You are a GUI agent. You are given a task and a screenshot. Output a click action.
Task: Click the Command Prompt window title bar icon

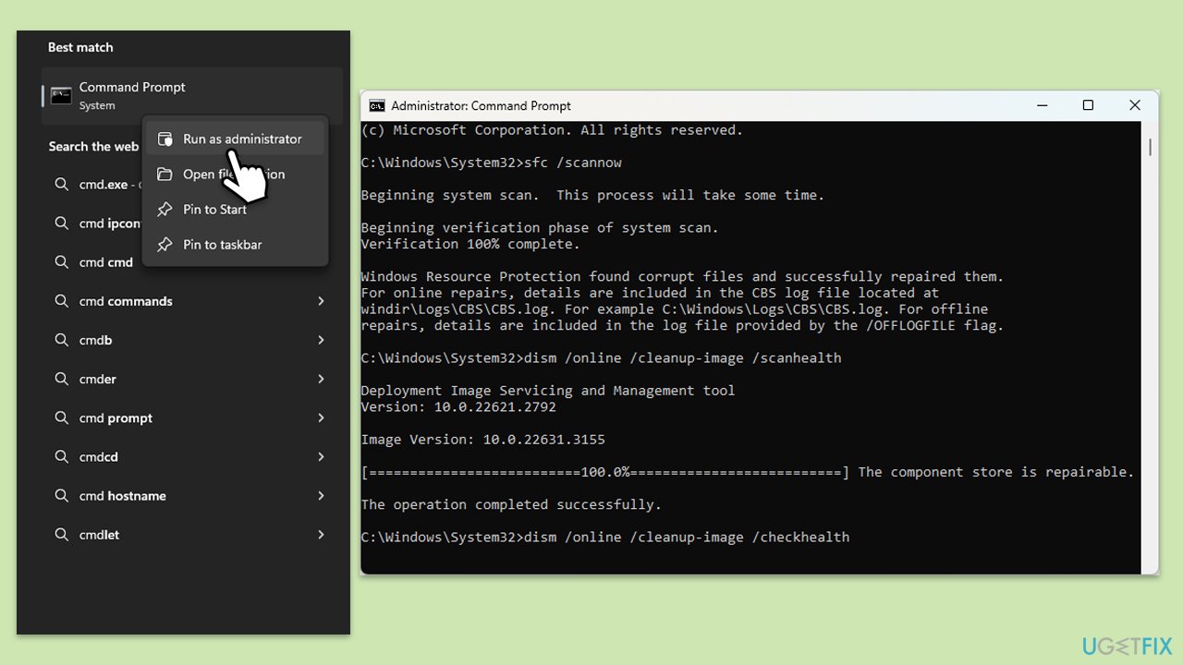[377, 105]
